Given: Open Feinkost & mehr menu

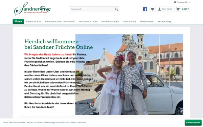Looking at the screenshot, I should (110, 22).
